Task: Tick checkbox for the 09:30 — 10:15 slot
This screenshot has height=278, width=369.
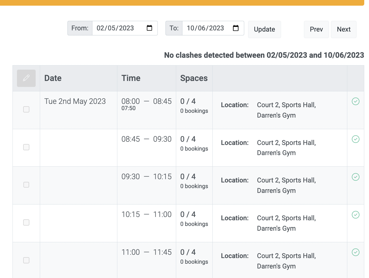Action: click(26, 185)
